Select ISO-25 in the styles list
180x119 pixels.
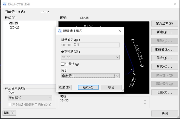click(14, 27)
